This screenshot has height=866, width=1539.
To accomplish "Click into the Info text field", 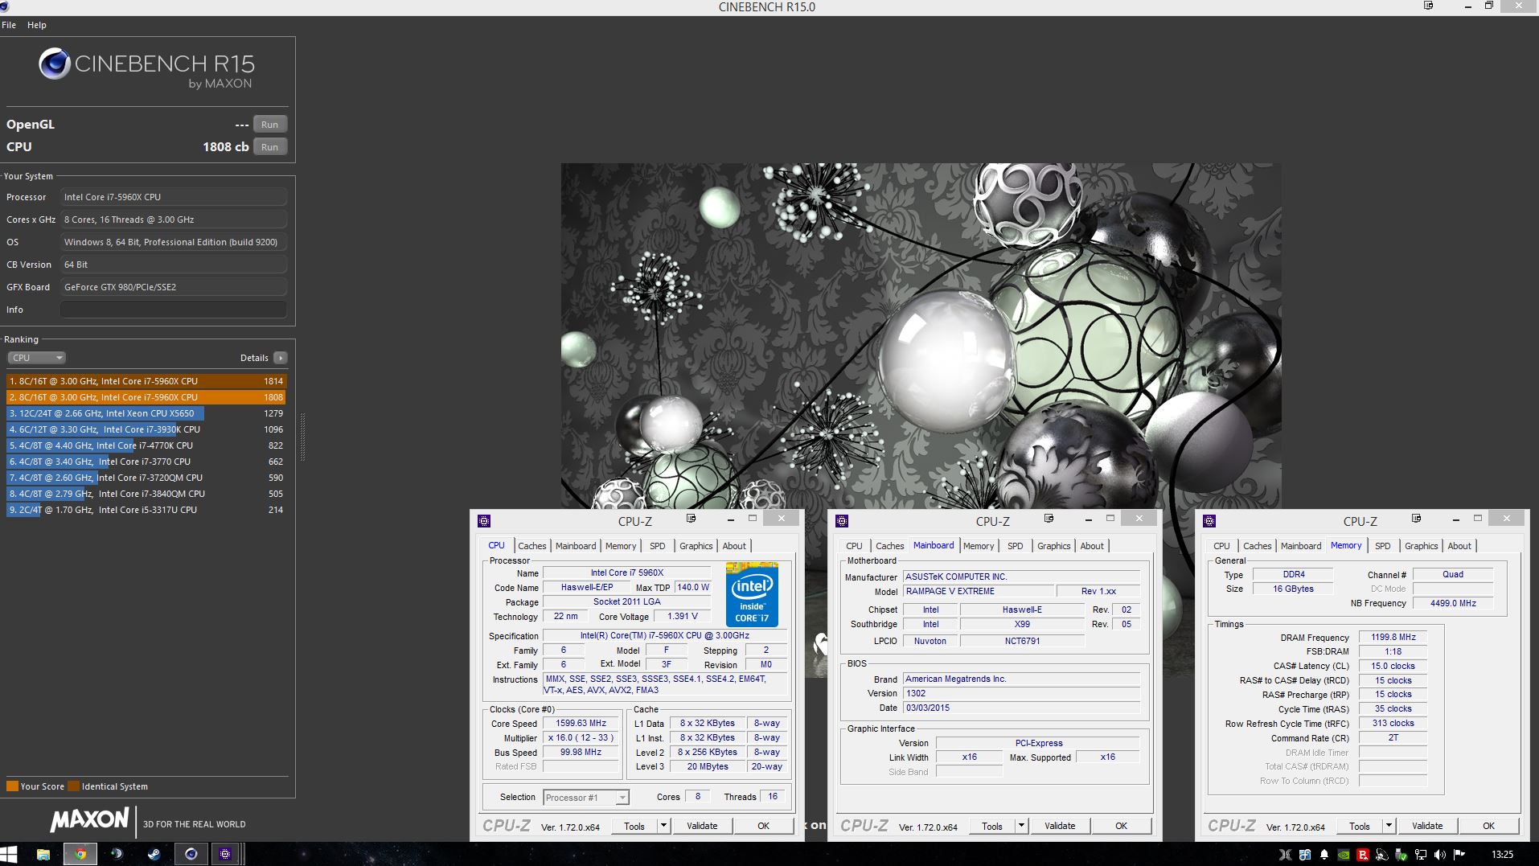I will (x=174, y=310).
